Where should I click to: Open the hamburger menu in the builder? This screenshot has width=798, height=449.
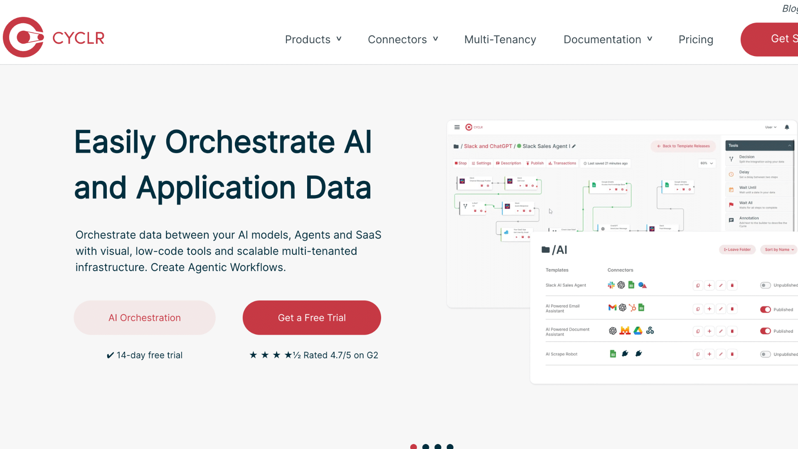[x=457, y=127]
